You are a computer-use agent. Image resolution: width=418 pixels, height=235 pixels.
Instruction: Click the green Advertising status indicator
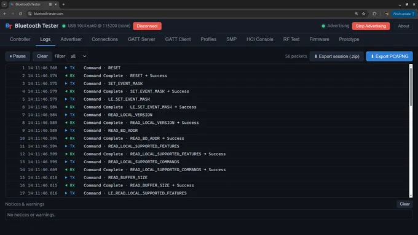(323, 26)
